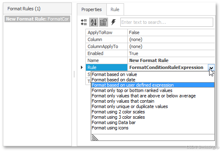Click the Properties page icon
Viewport: 221px width, 152px height.
[104, 22]
